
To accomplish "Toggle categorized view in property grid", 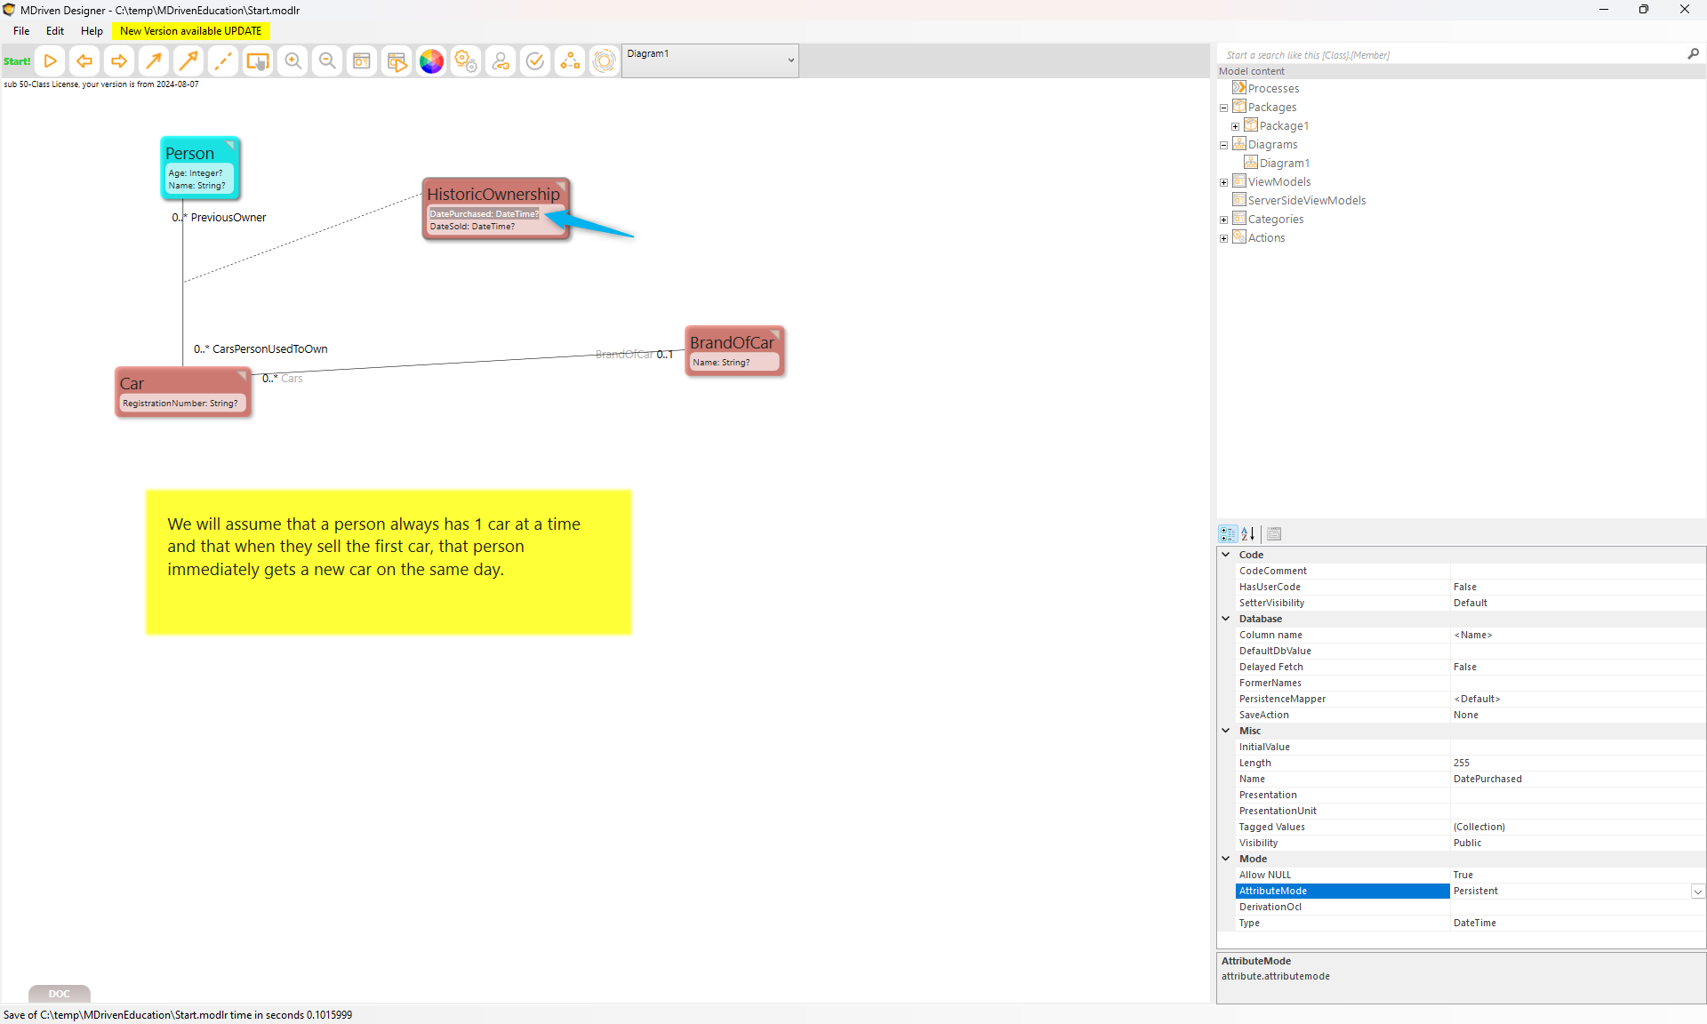I will tap(1228, 534).
